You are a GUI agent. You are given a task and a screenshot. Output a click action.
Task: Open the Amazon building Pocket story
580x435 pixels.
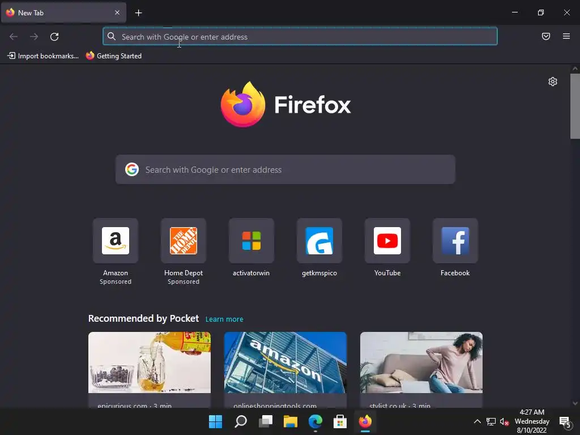click(285, 362)
